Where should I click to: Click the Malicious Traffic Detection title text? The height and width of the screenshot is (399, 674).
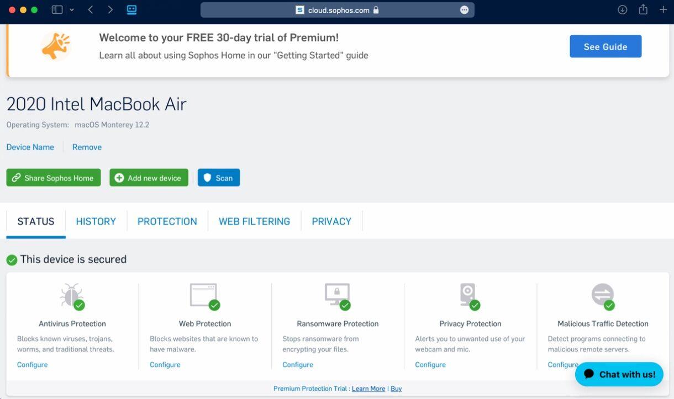point(603,324)
